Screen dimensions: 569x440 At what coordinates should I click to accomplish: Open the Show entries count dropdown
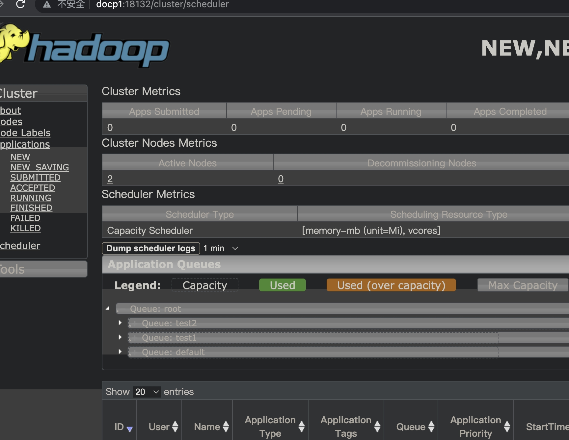(x=147, y=392)
